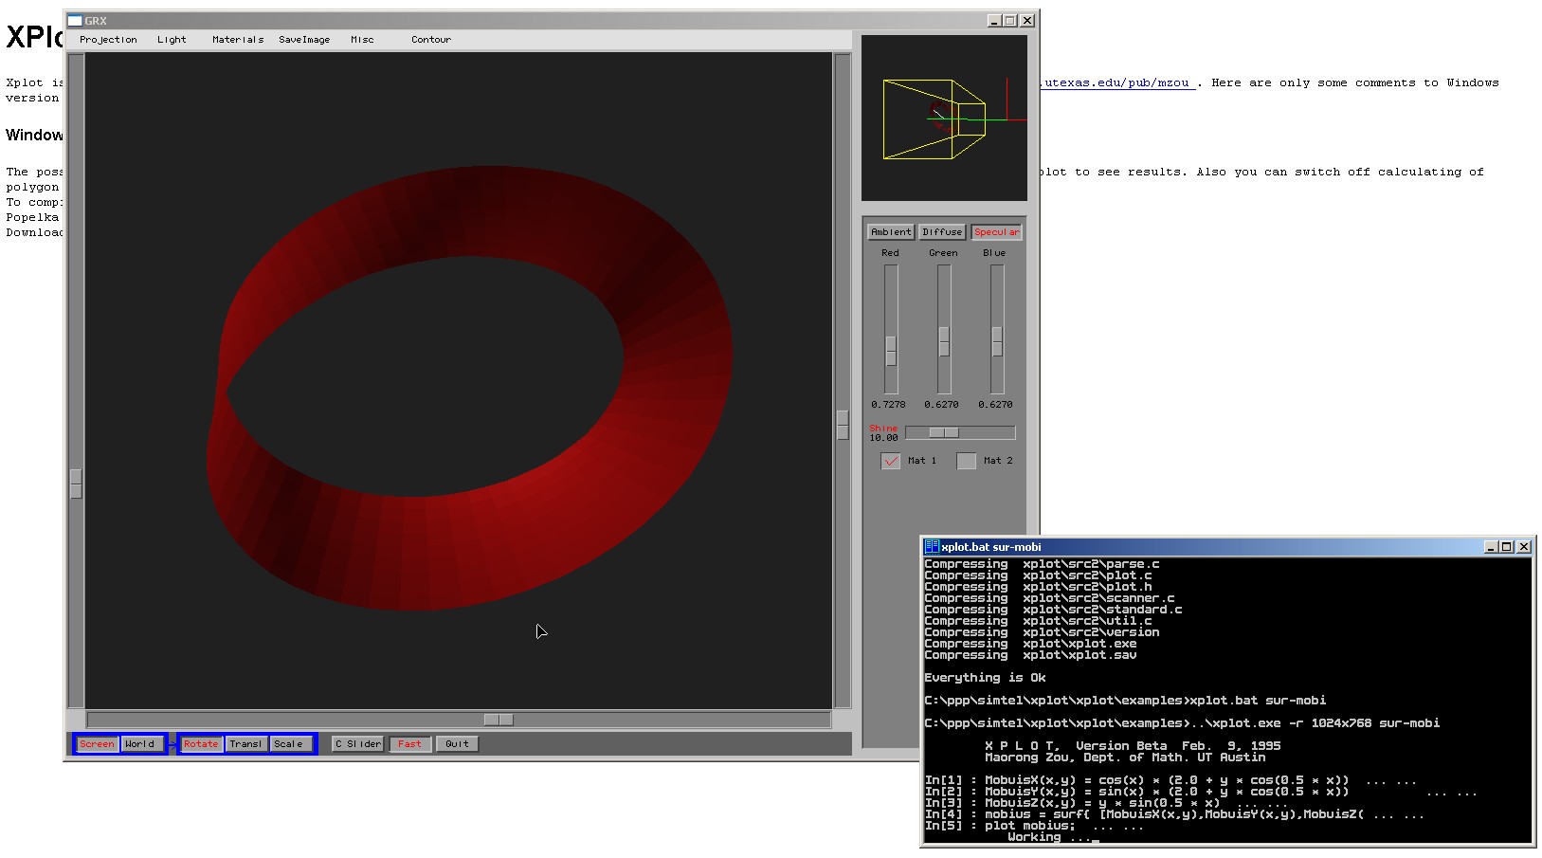
Task: Click the Shine slider handle
Action: pyautogui.click(x=944, y=432)
